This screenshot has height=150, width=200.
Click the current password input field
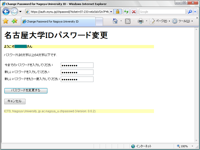(77, 65)
